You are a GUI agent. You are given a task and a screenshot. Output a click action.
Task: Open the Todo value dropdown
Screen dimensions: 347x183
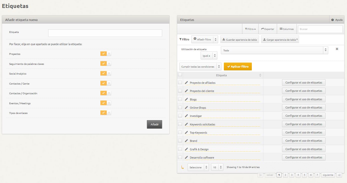pos(274,50)
